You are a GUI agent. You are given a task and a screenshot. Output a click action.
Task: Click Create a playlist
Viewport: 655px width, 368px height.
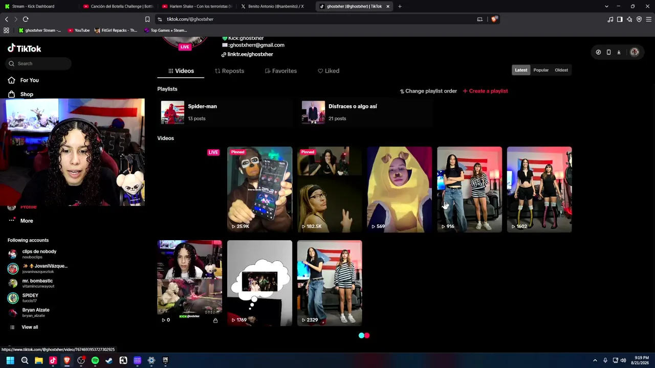(485, 91)
